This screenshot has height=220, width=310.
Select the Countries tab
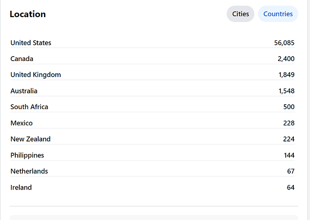(x=278, y=14)
